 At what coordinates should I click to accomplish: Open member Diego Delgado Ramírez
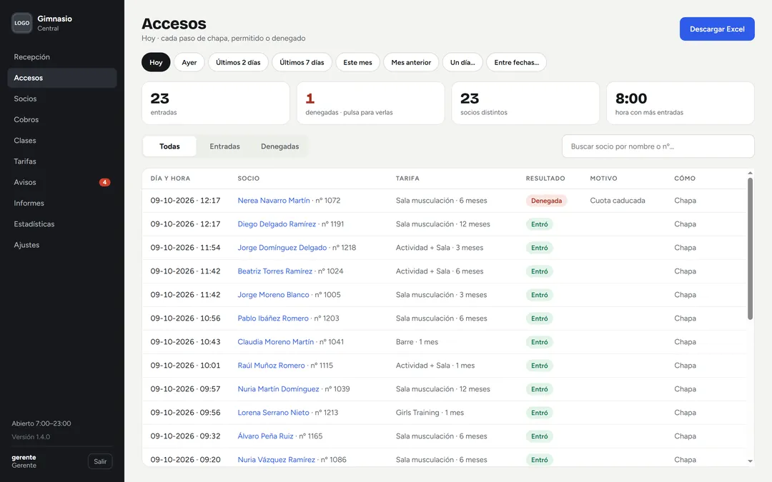coord(277,224)
